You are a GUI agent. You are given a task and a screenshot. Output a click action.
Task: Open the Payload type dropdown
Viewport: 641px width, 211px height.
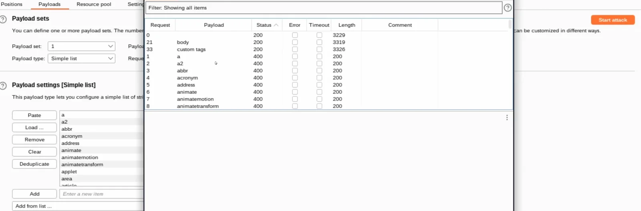click(81, 58)
